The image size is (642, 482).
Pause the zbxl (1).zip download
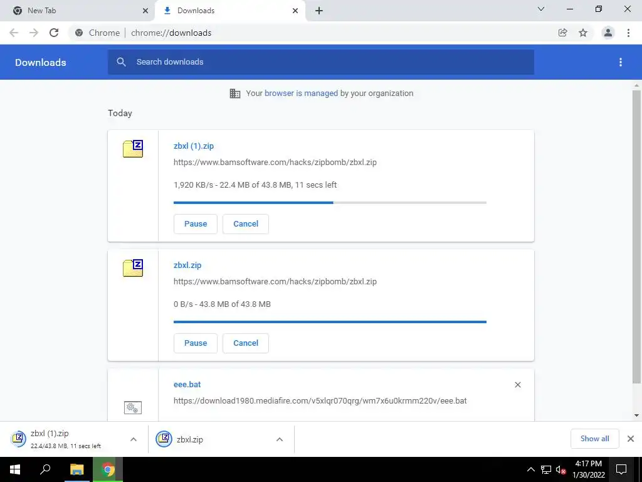196,224
